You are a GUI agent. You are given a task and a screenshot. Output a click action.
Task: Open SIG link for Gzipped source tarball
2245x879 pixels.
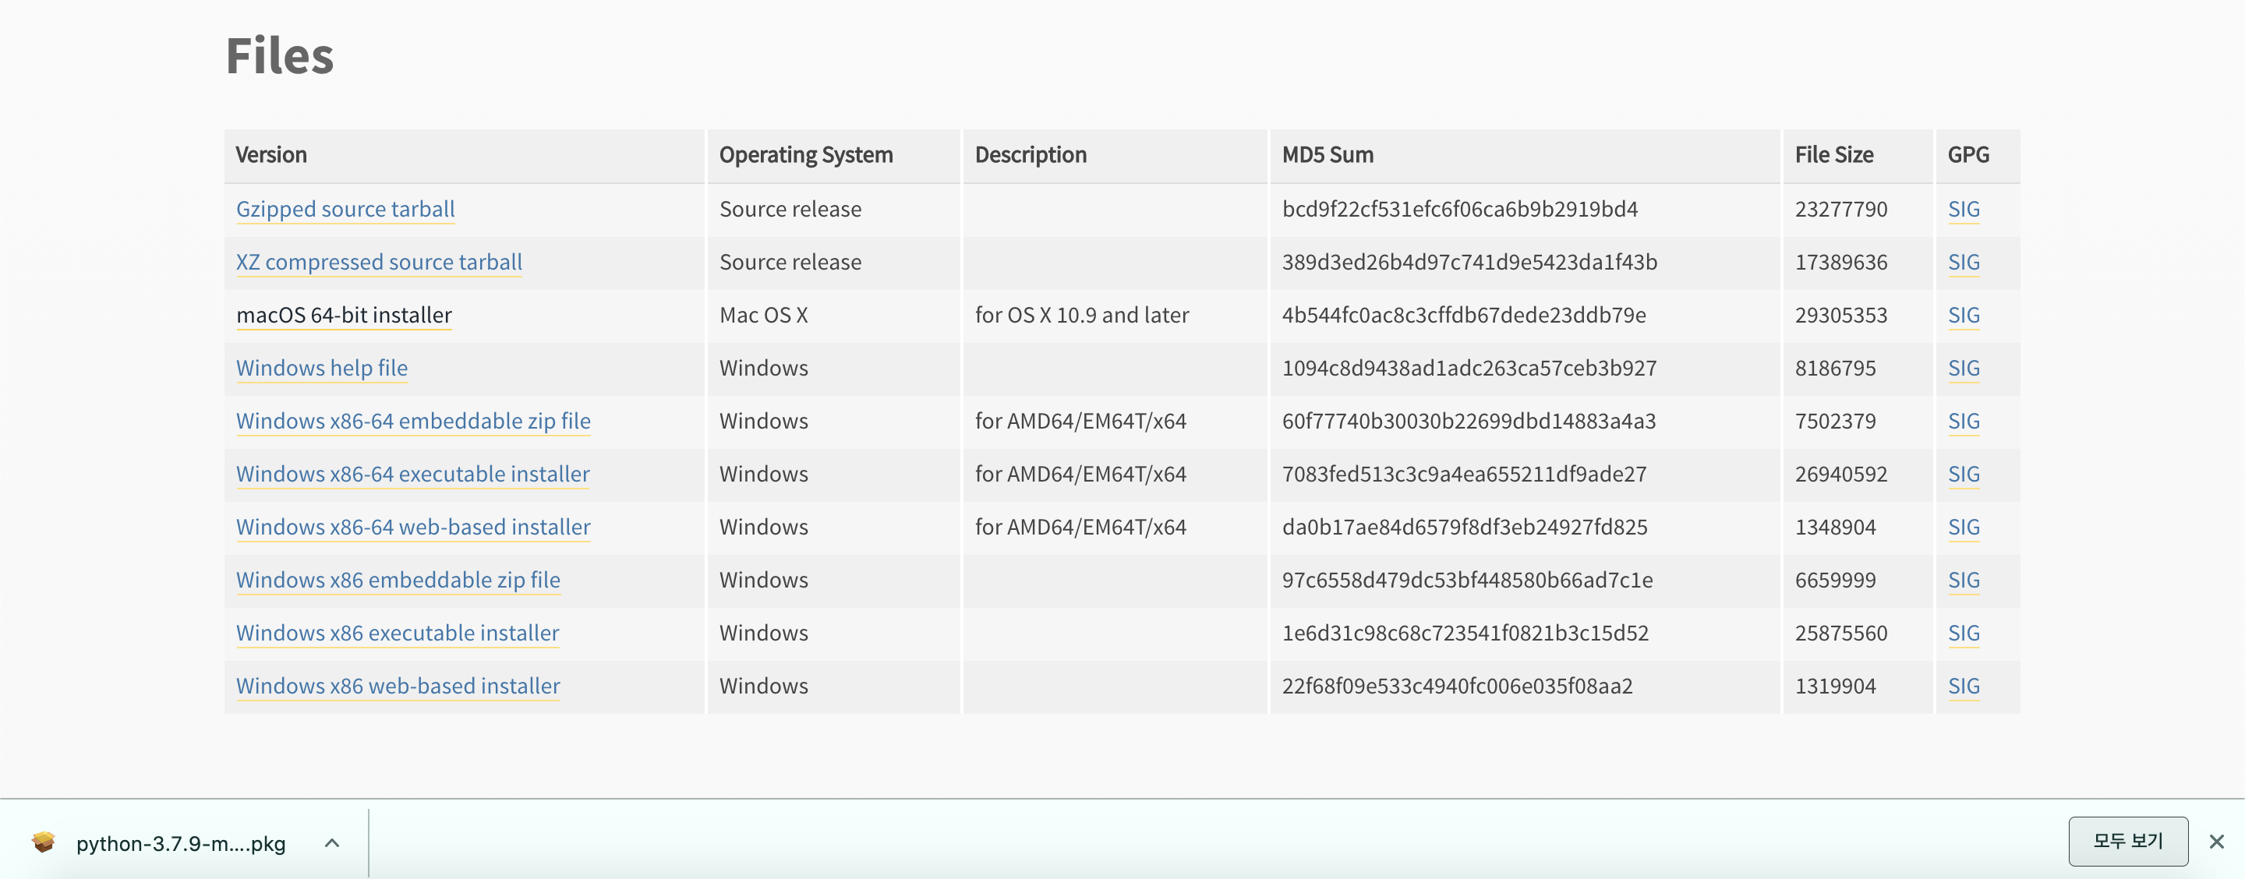1963,209
